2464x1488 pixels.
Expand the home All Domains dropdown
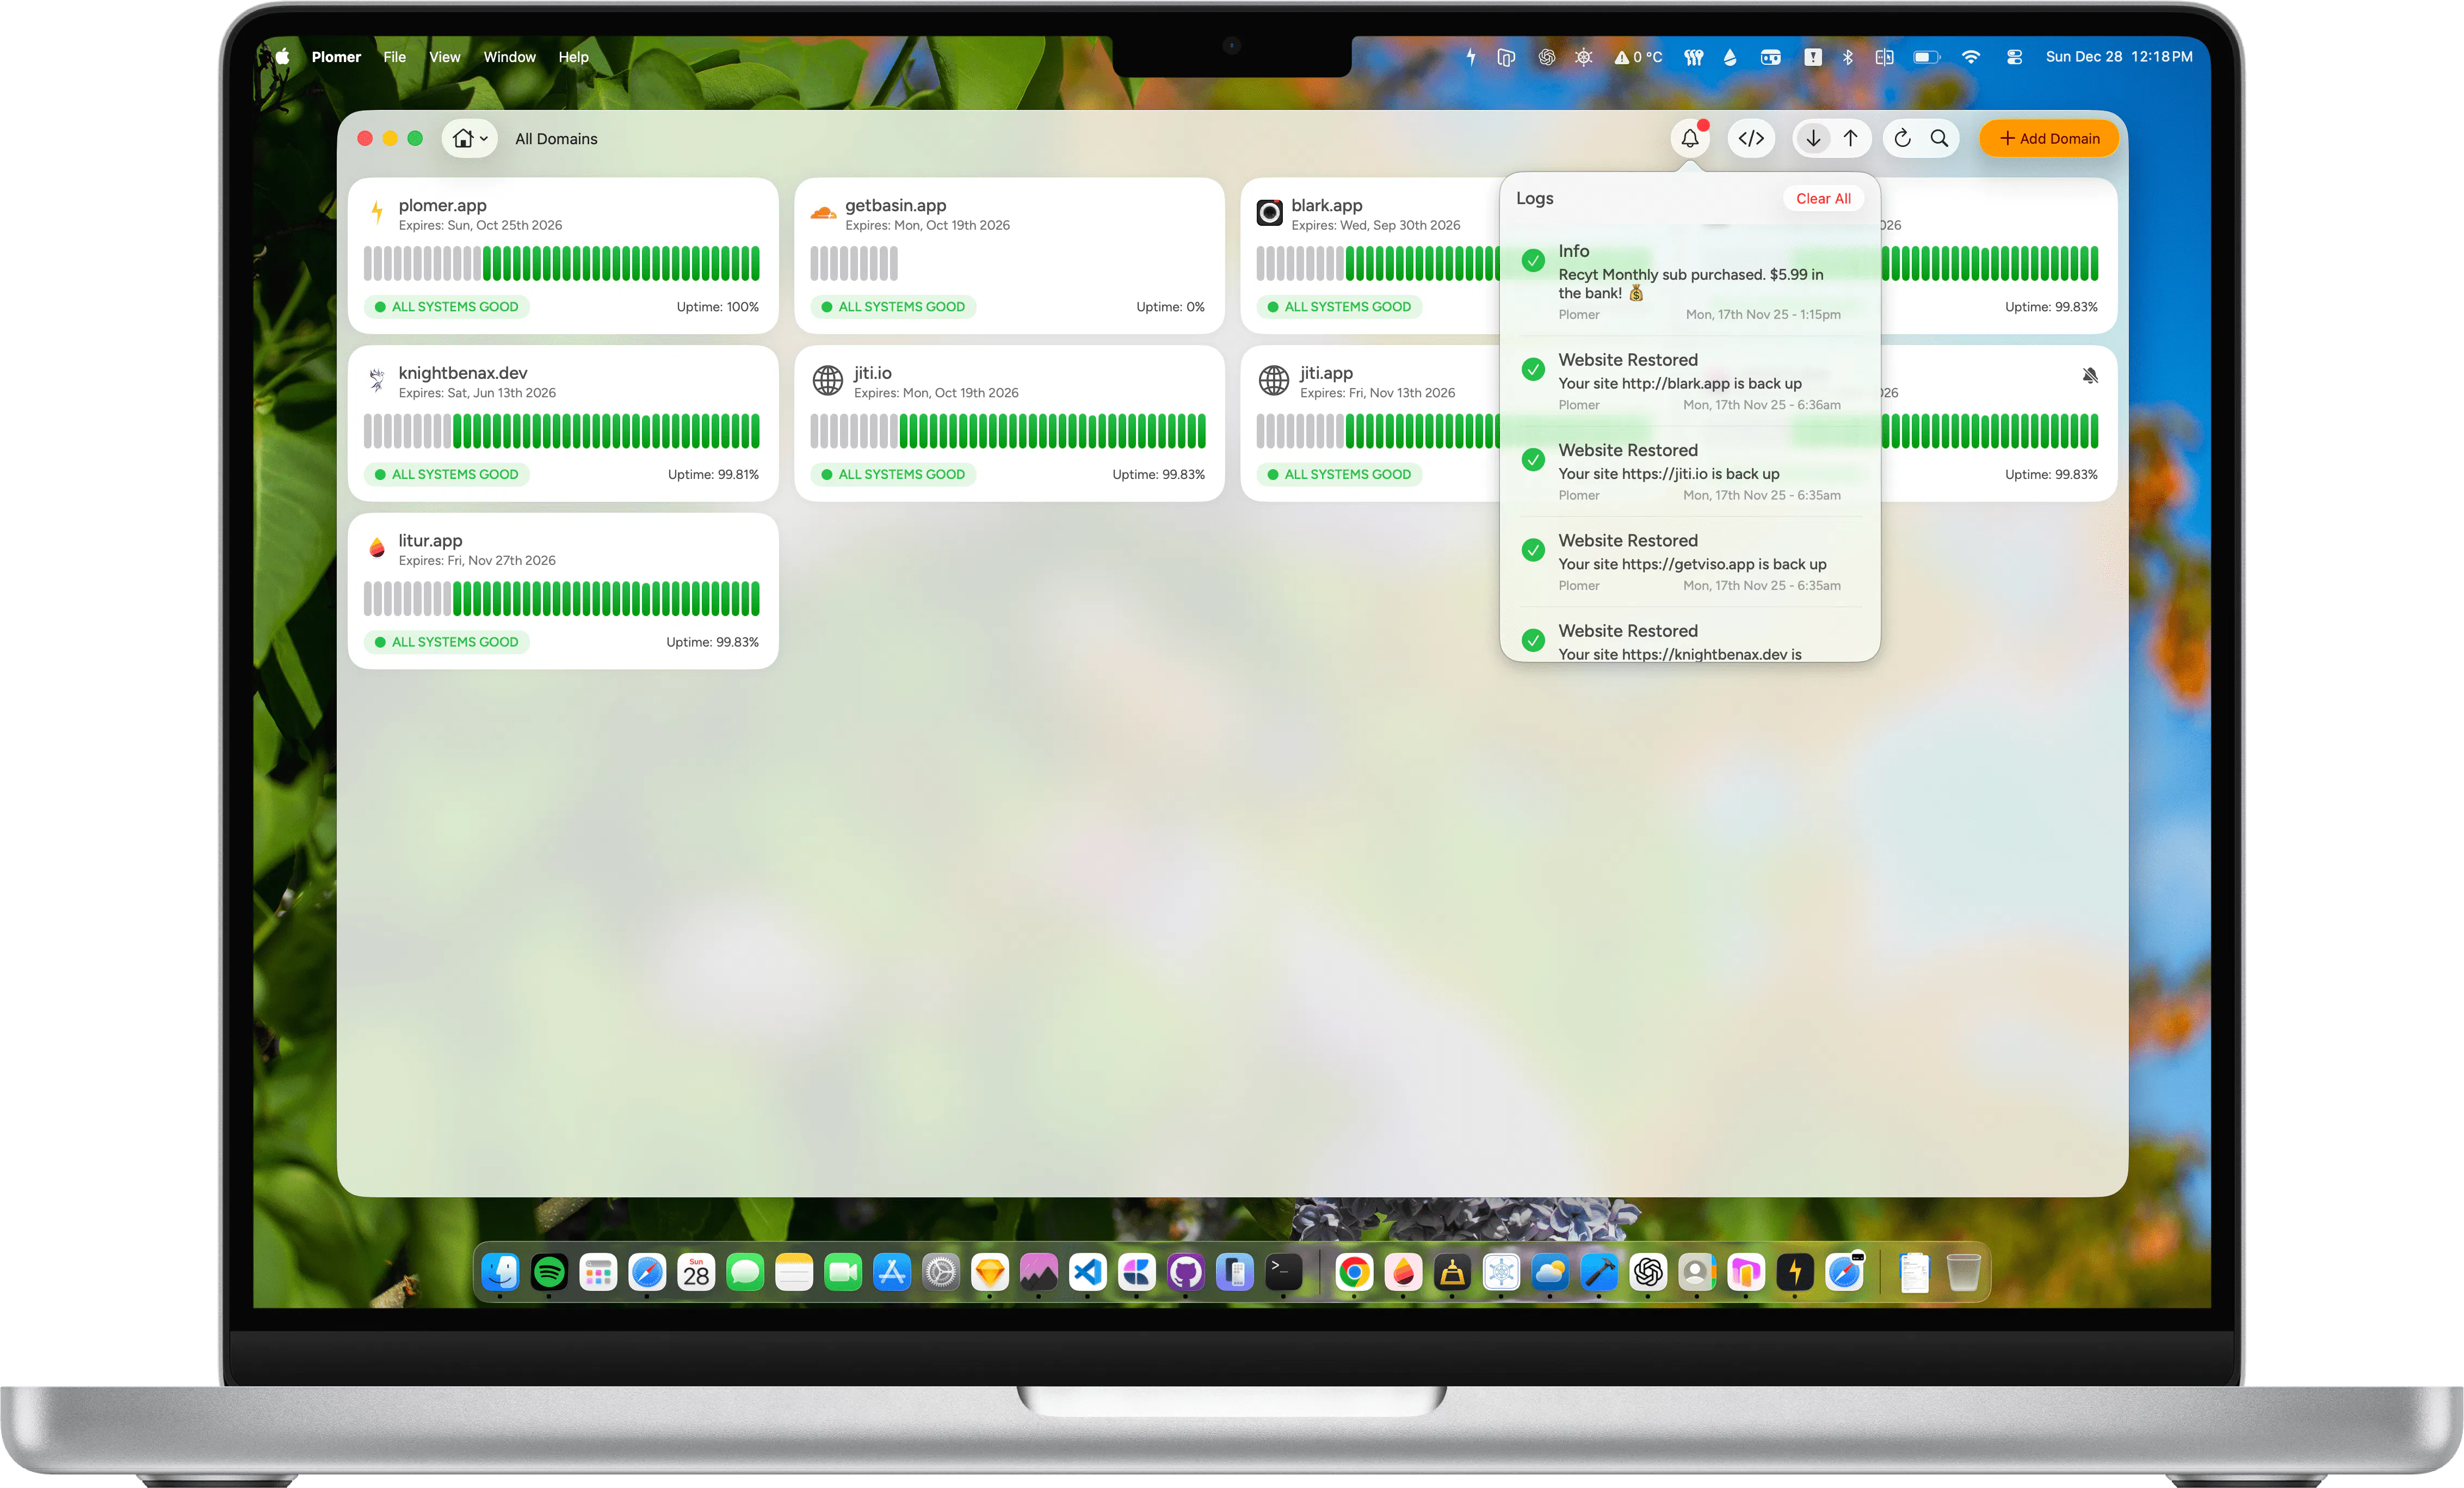469,138
